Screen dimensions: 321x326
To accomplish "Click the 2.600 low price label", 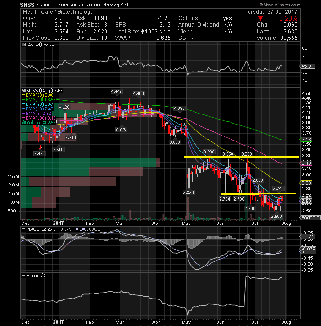I will tap(250, 208).
